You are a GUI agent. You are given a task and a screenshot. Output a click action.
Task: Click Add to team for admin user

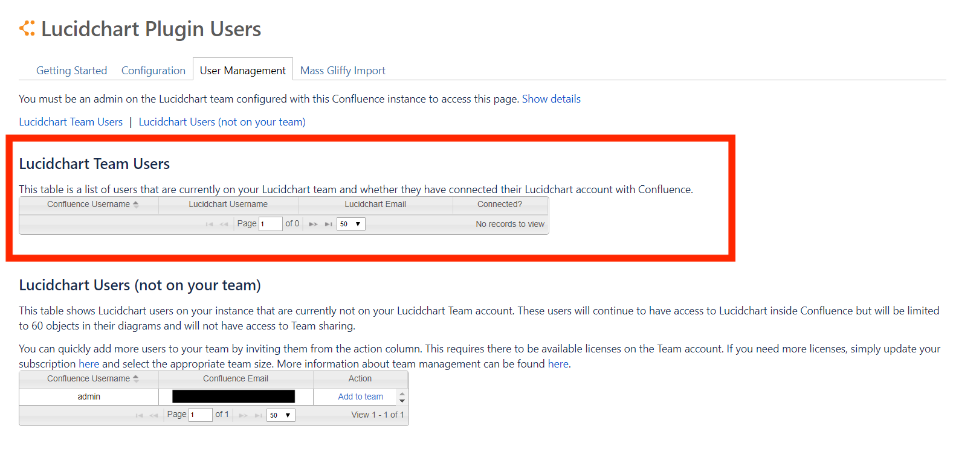coord(360,396)
